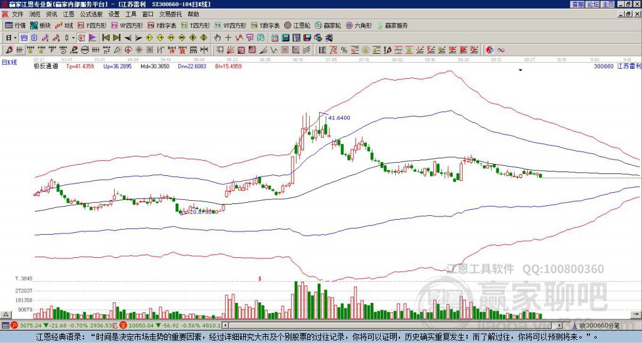Open the T四方形 time square
642x343 pixels.
click(196, 25)
